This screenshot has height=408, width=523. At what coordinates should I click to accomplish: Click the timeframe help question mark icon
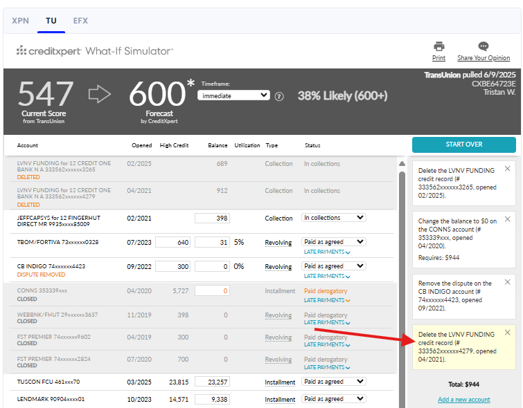[x=279, y=96]
